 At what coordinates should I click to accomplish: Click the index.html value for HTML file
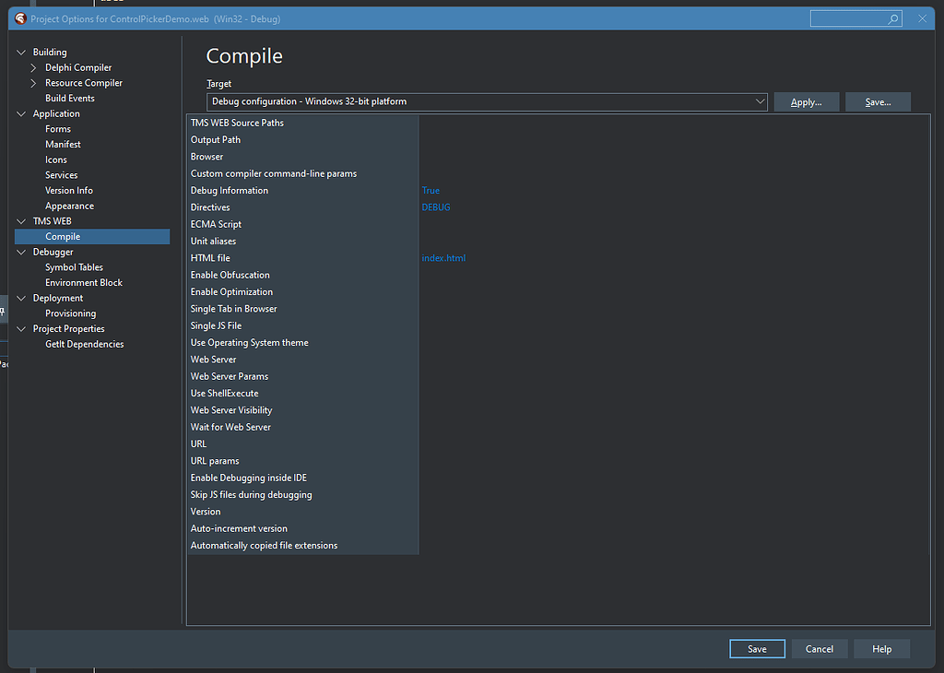click(x=443, y=257)
